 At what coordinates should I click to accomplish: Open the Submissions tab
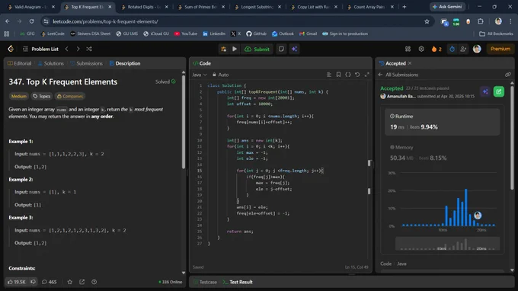(x=87, y=63)
